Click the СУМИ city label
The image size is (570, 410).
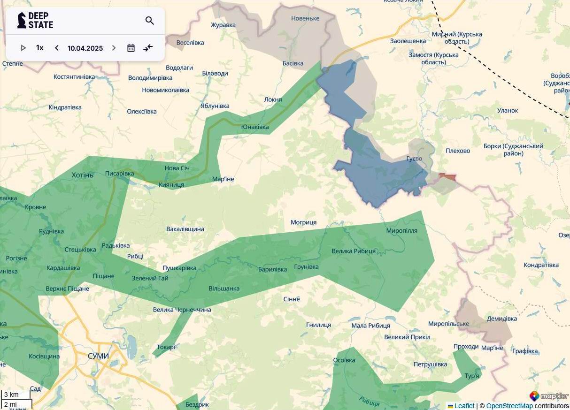click(97, 357)
